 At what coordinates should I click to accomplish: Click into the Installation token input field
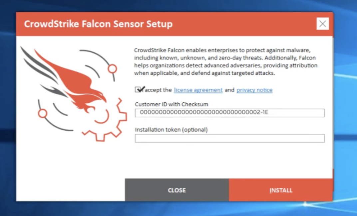coord(229,138)
